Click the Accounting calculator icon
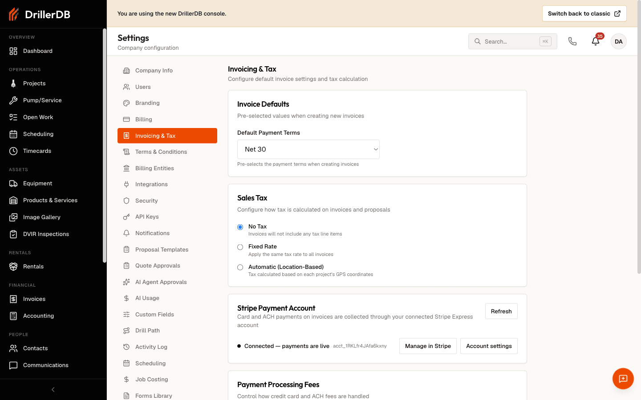641x400 pixels. [13, 316]
